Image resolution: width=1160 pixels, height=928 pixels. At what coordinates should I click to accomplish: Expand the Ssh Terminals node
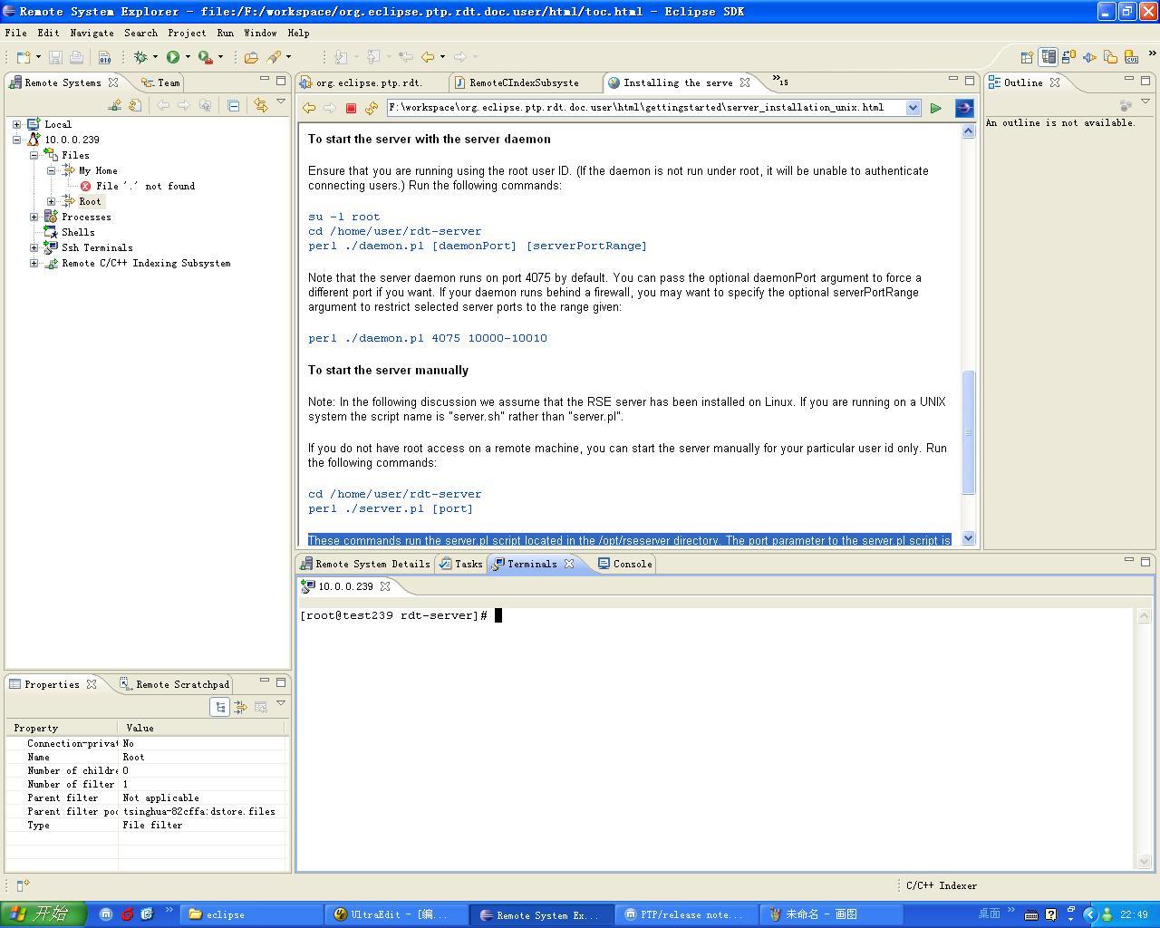click(34, 247)
